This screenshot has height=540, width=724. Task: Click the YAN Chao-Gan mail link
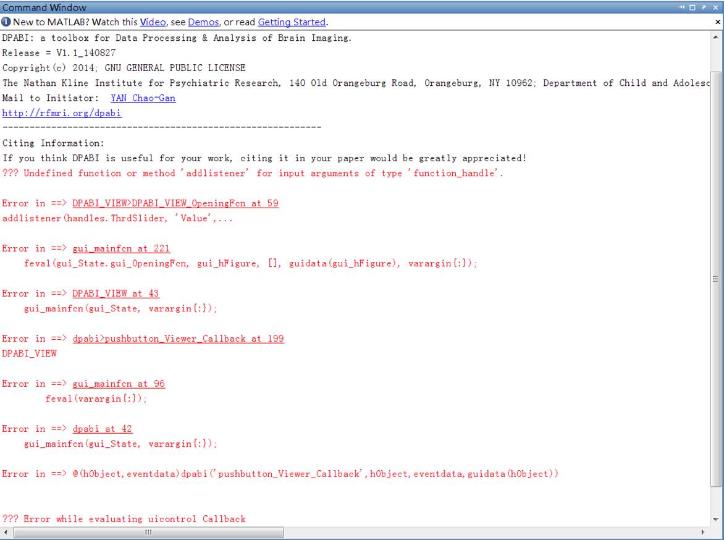(x=143, y=98)
